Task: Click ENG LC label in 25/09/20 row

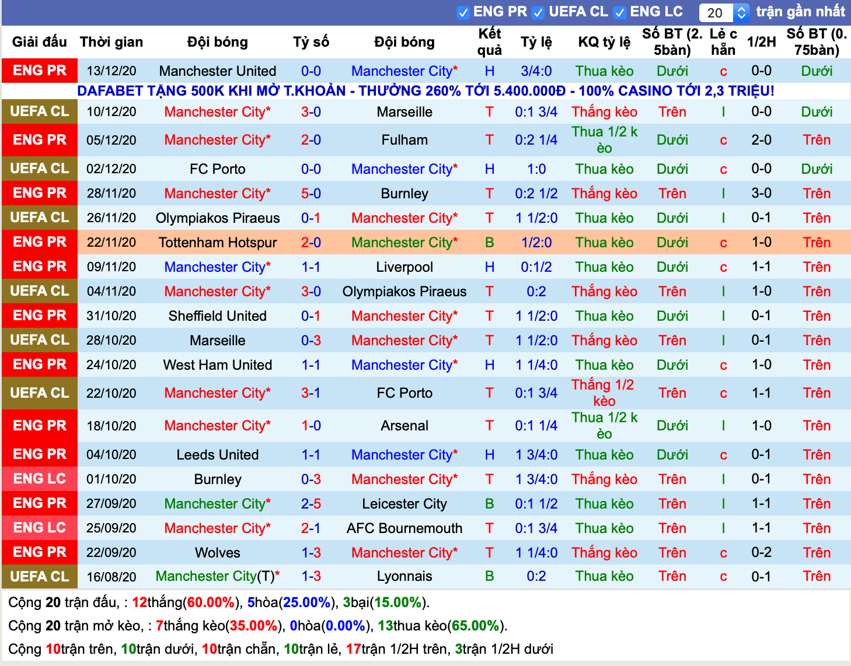Action: tap(40, 528)
